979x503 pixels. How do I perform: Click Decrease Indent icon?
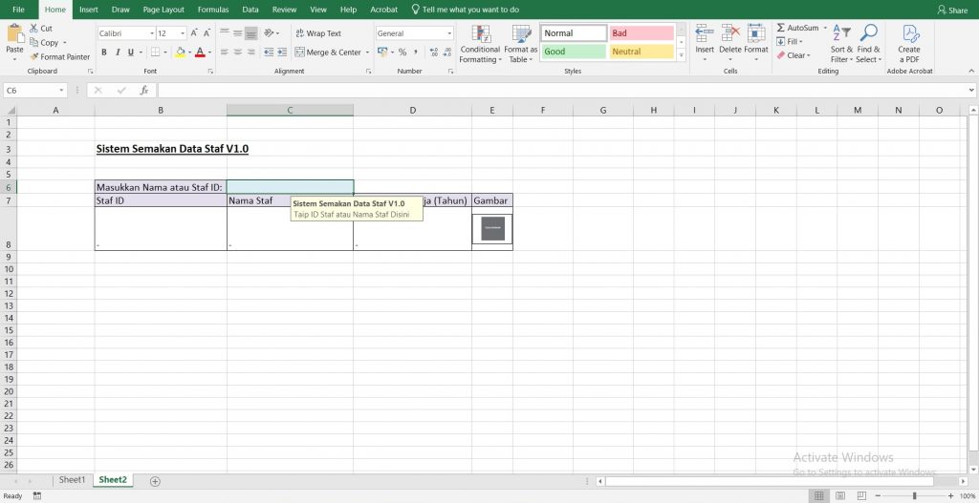coord(269,52)
